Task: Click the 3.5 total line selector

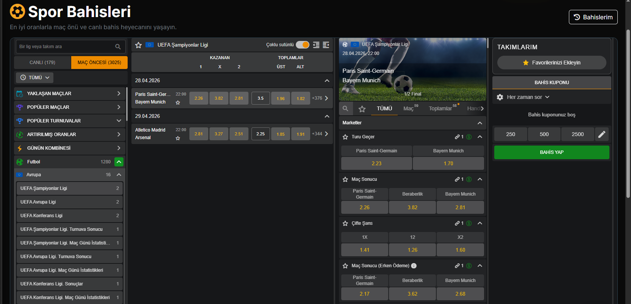Action: pyautogui.click(x=261, y=98)
